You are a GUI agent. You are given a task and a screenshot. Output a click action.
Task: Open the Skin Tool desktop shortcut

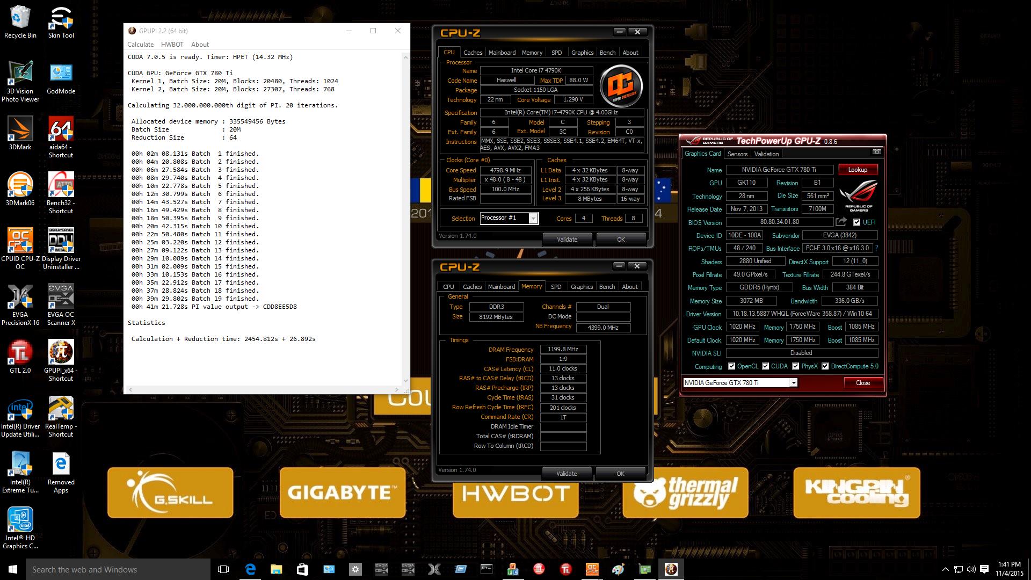click(61, 21)
